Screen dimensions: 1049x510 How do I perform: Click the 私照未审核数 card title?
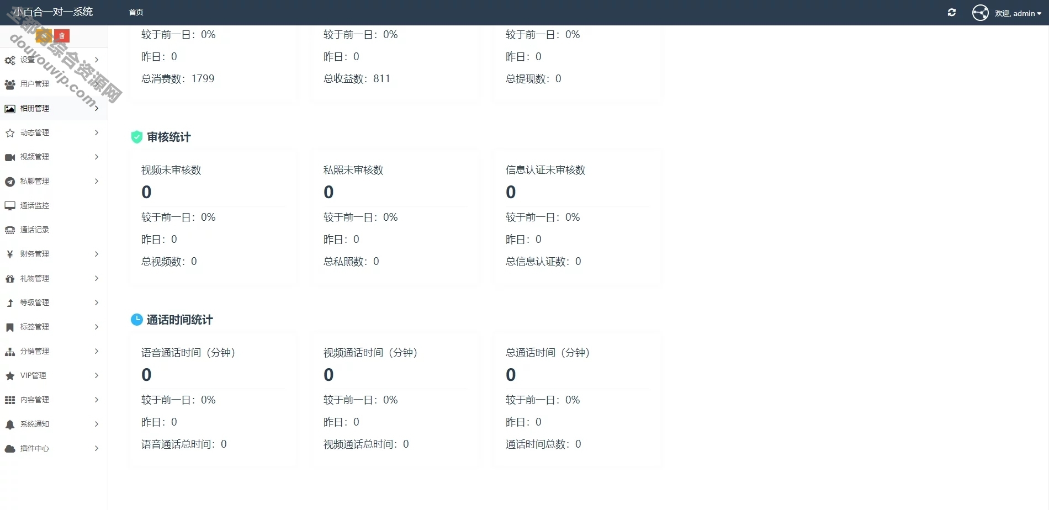pos(353,170)
